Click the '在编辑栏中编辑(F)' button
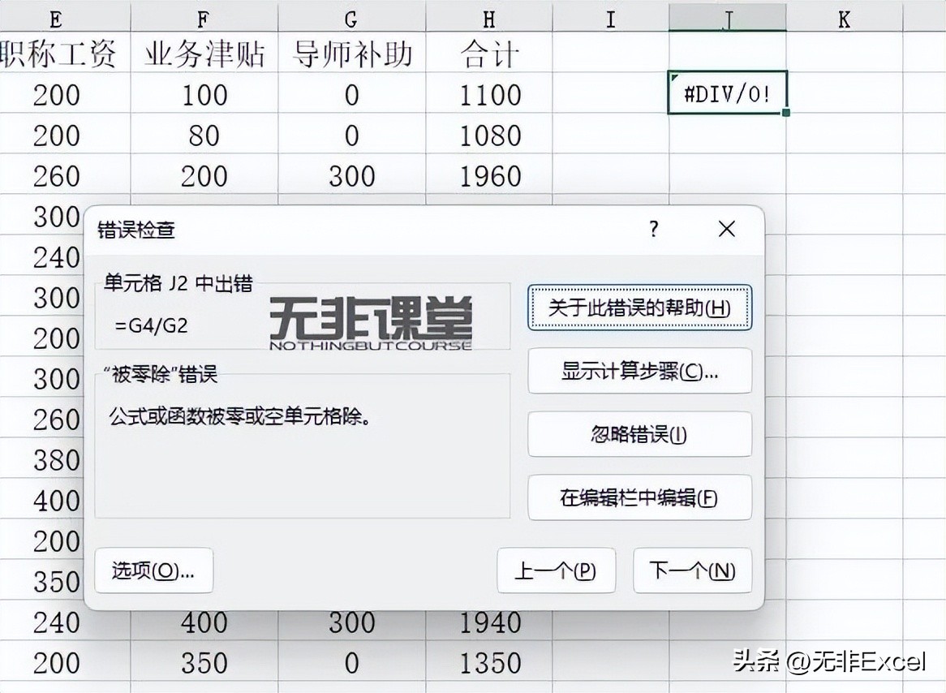Screen dimensions: 946x693 pos(639,497)
